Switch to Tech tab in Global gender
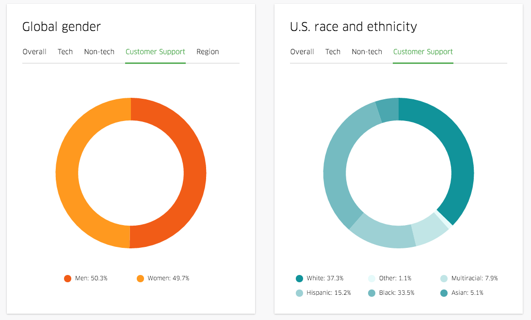This screenshot has height=320, width=531. tap(65, 52)
